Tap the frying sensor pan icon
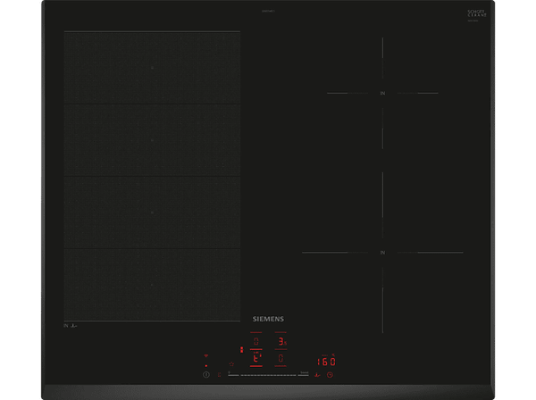Image resolution: width=536 pixels, height=400 pixels. (x=317, y=375)
